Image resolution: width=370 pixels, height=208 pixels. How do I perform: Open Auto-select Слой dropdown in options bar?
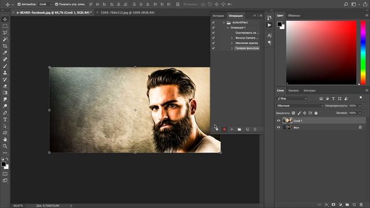tap(45, 4)
